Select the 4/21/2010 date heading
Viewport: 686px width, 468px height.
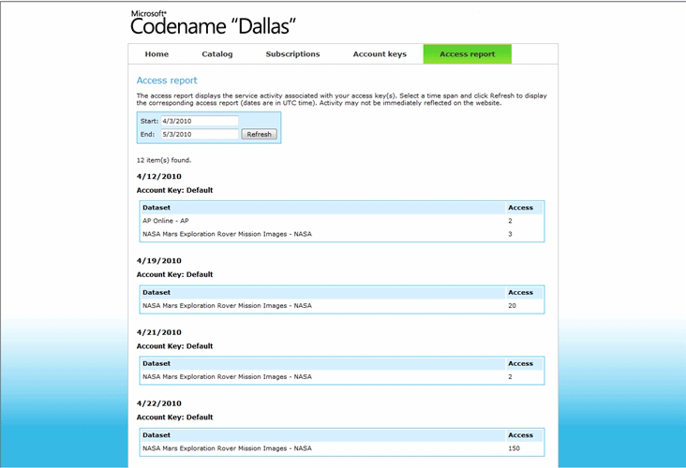pyautogui.click(x=158, y=332)
